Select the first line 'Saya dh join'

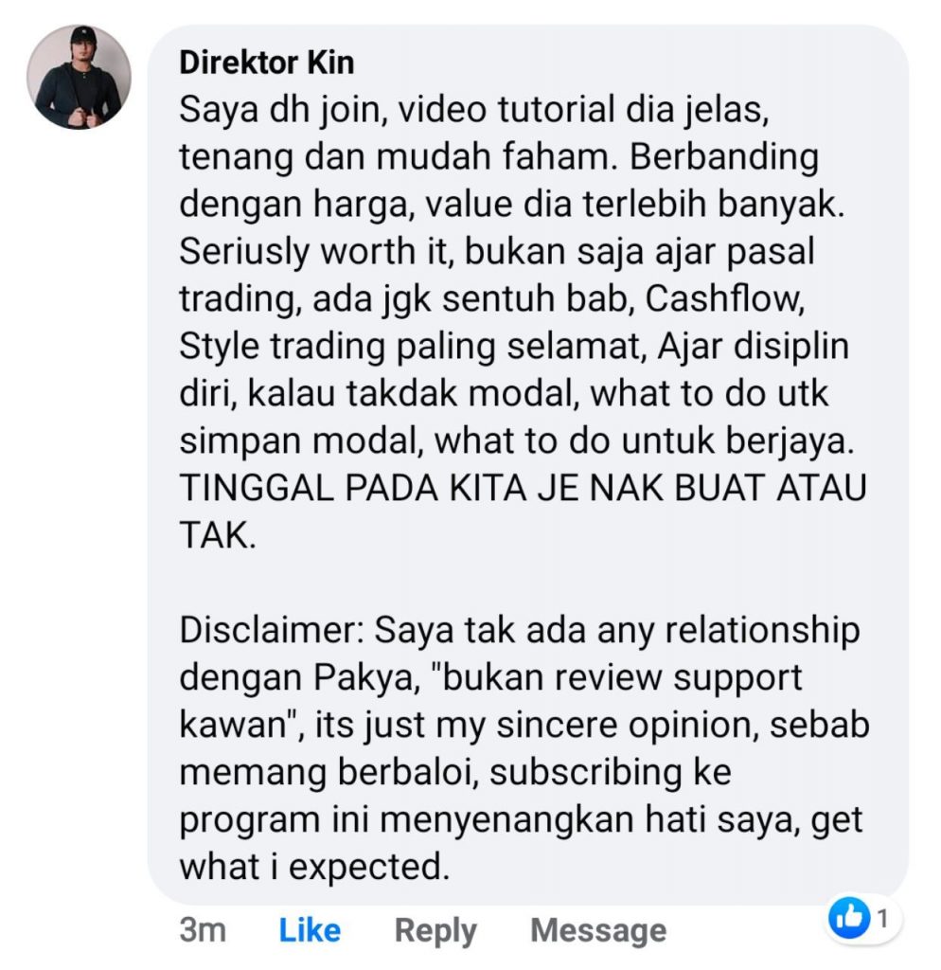[282, 112]
